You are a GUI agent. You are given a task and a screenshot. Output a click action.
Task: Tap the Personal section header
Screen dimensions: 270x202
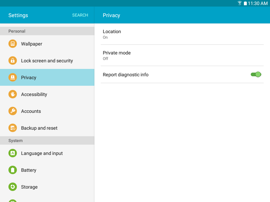[47, 31]
